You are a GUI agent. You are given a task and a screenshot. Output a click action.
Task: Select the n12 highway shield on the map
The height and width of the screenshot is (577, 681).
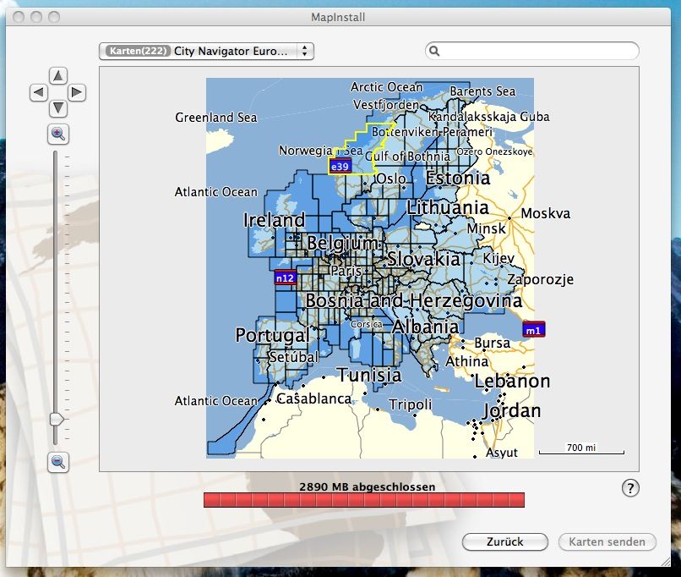click(x=286, y=278)
